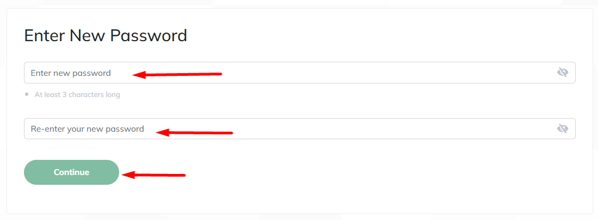Image resolution: width=598 pixels, height=220 pixels.
Task: Toggle visibility of the new password field
Action: point(562,72)
